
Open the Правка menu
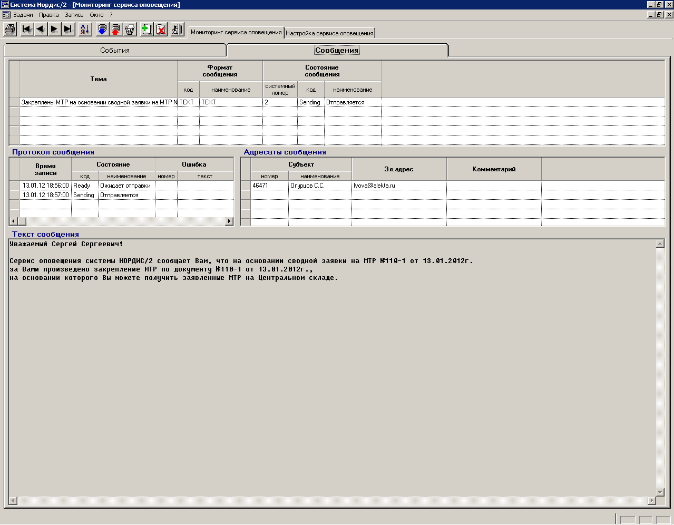click(x=49, y=15)
